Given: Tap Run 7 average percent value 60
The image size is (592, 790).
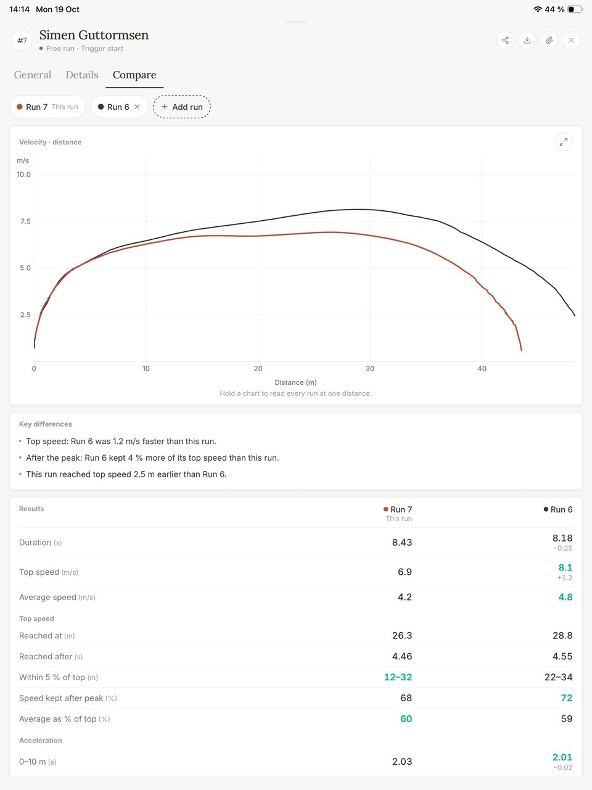Looking at the screenshot, I should tap(406, 719).
